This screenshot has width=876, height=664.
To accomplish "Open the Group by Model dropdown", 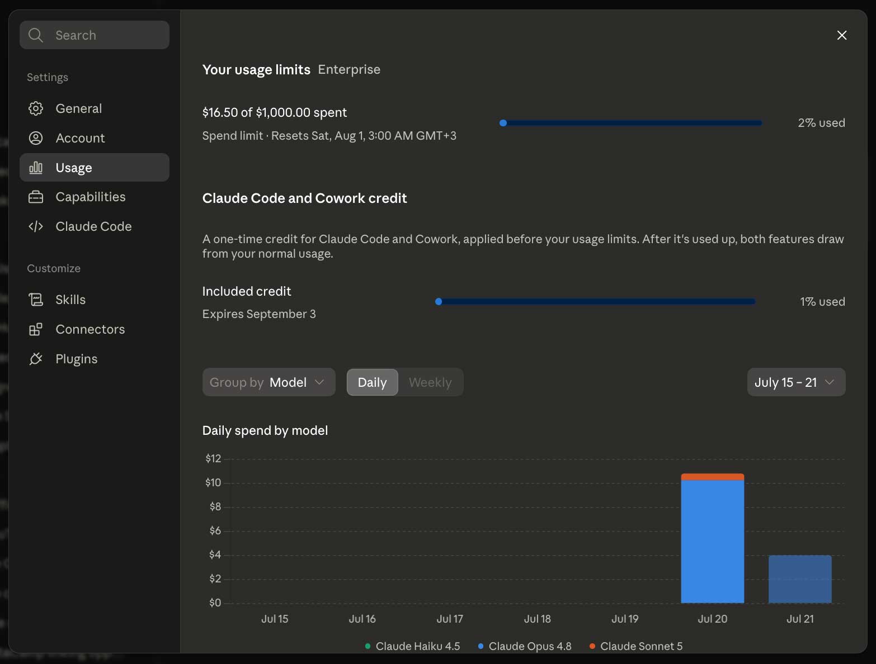I will [269, 382].
